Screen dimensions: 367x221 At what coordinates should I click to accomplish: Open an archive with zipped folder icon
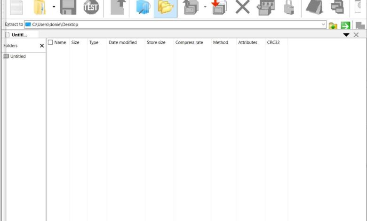coord(40,7)
